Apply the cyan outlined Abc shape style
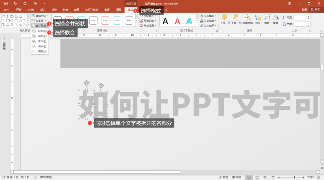The width and height of the screenshot is (324, 180). (117, 20)
